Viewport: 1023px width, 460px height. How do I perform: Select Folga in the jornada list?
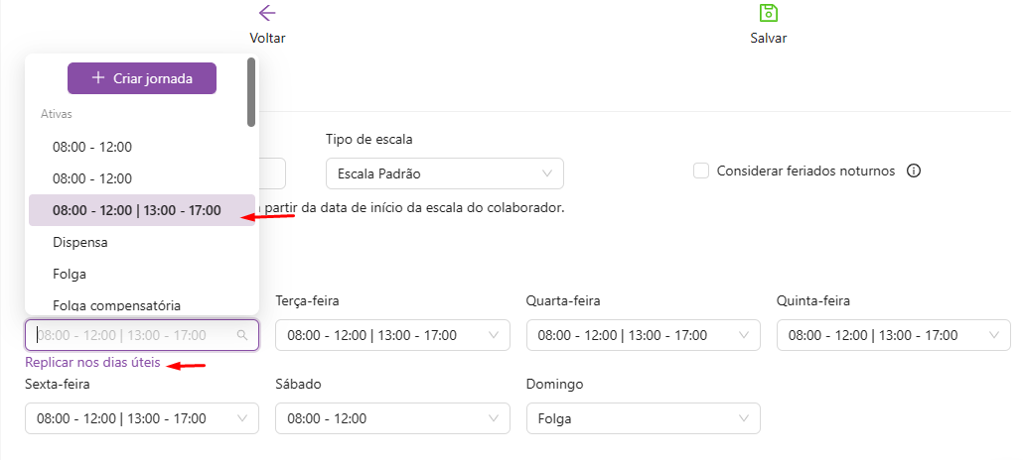tap(70, 274)
